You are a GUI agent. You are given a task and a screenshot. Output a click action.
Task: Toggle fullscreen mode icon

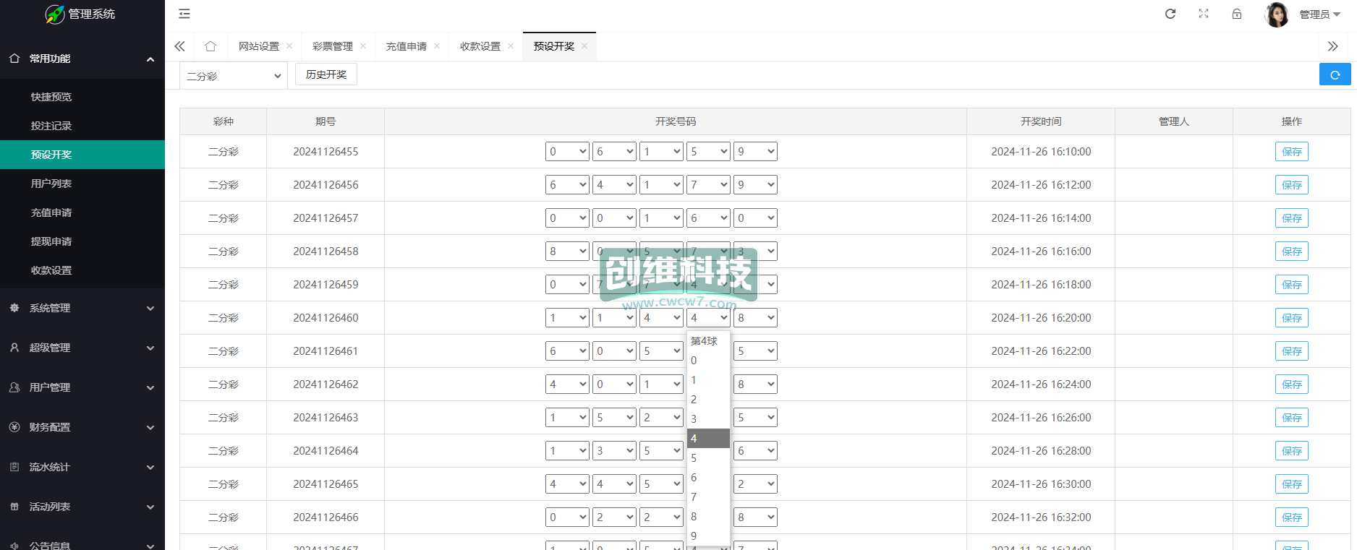(x=1204, y=14)
